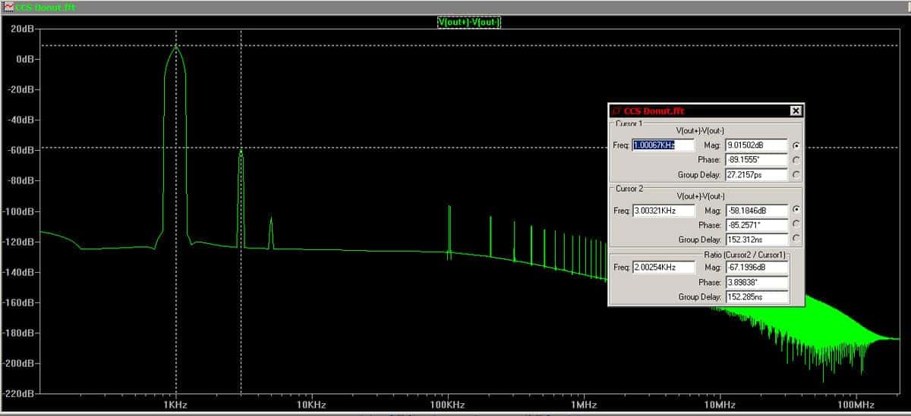Click Cursor 1 Freq field showing 1.00067KHz
This screenshot has width=911, height=416.
664,145
